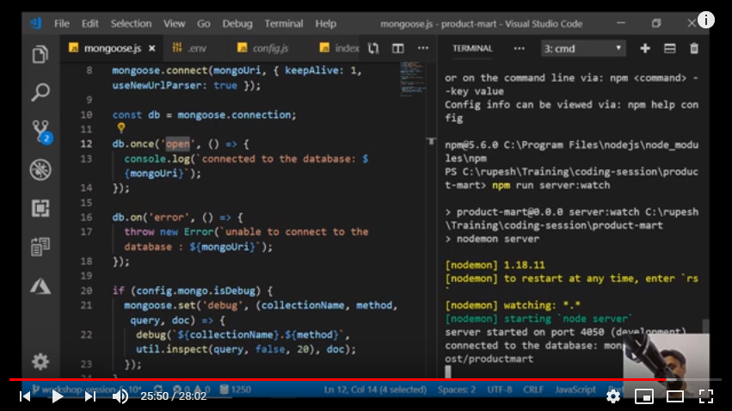Open video settings gear menu
The image size is (732, 411).
pos(613,396)
